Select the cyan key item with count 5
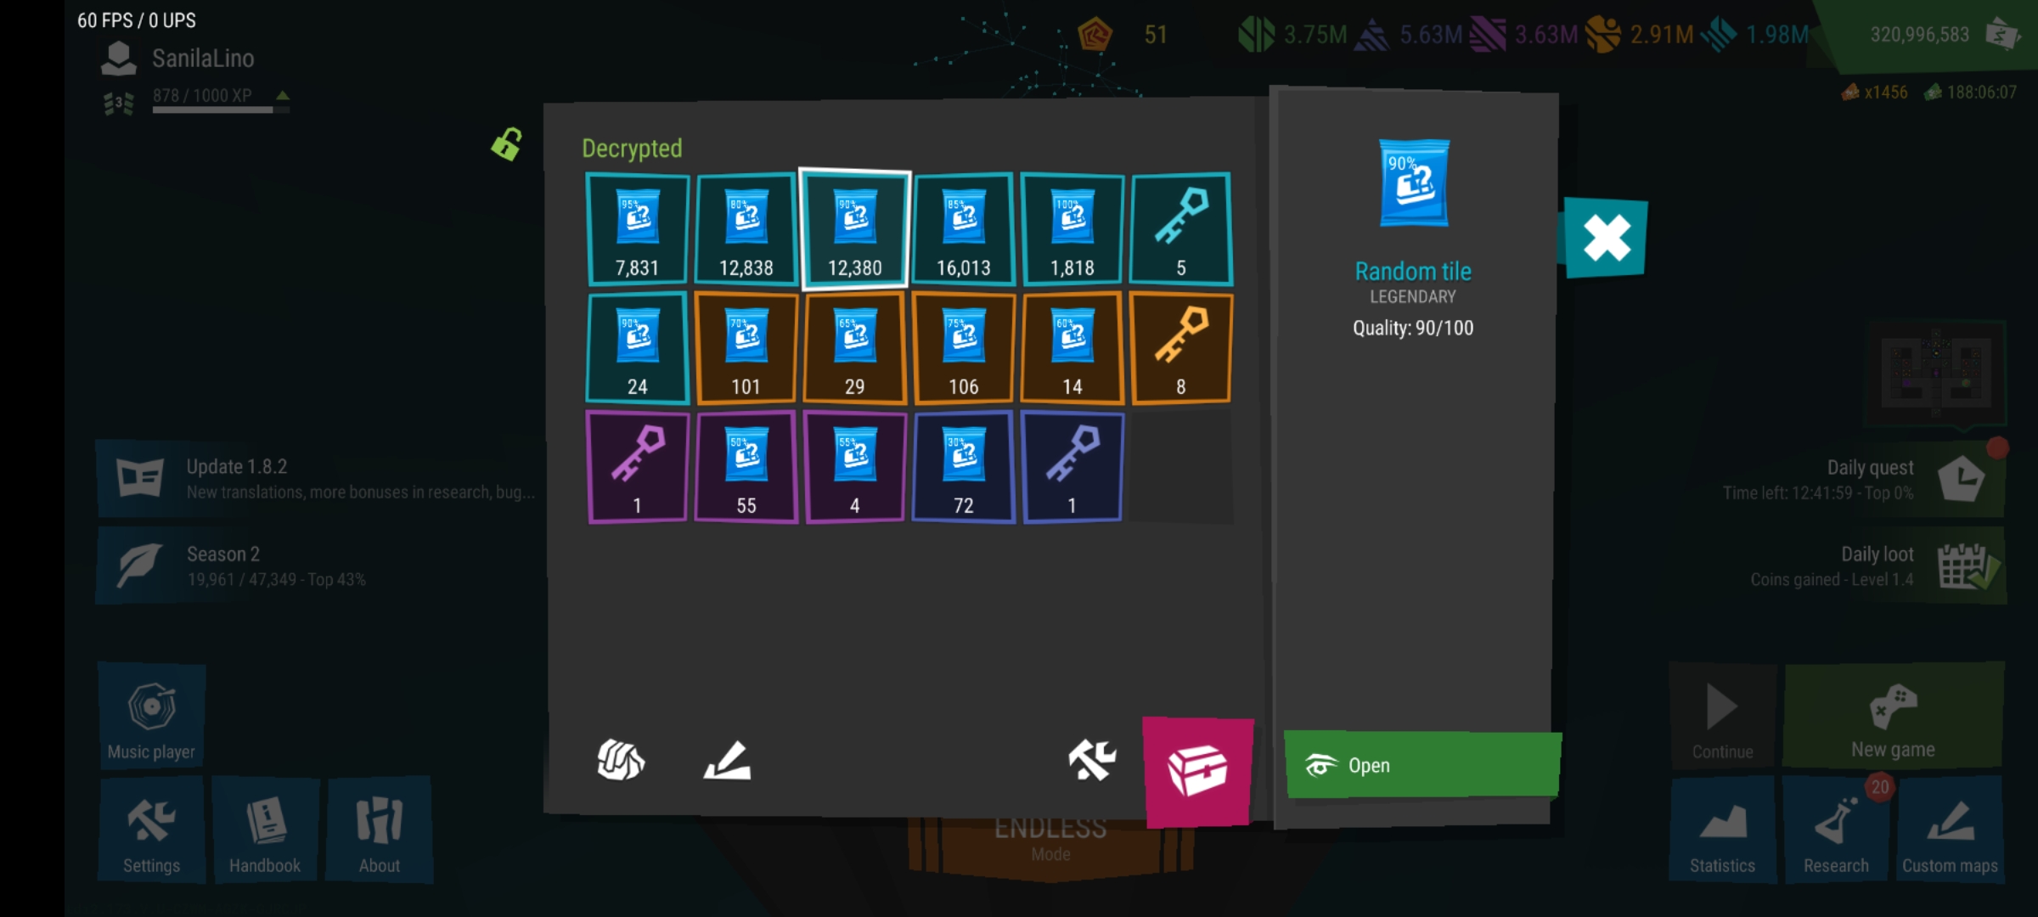Image resolution: width=2038 pixels, height=917 pixels. coord(1180,229)
